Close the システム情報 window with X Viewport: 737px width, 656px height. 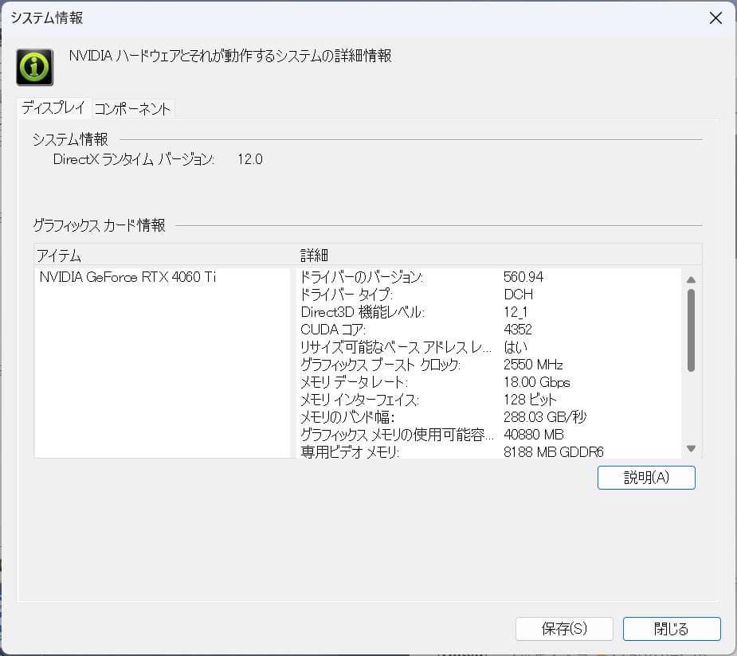click(715, 18)
